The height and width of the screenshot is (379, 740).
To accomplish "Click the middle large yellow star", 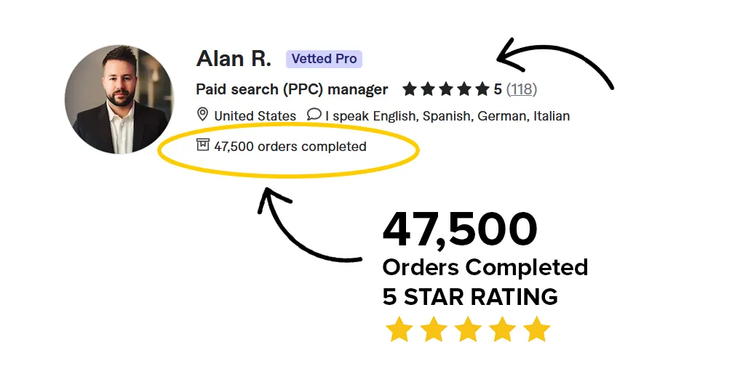I will pos(468,330).
